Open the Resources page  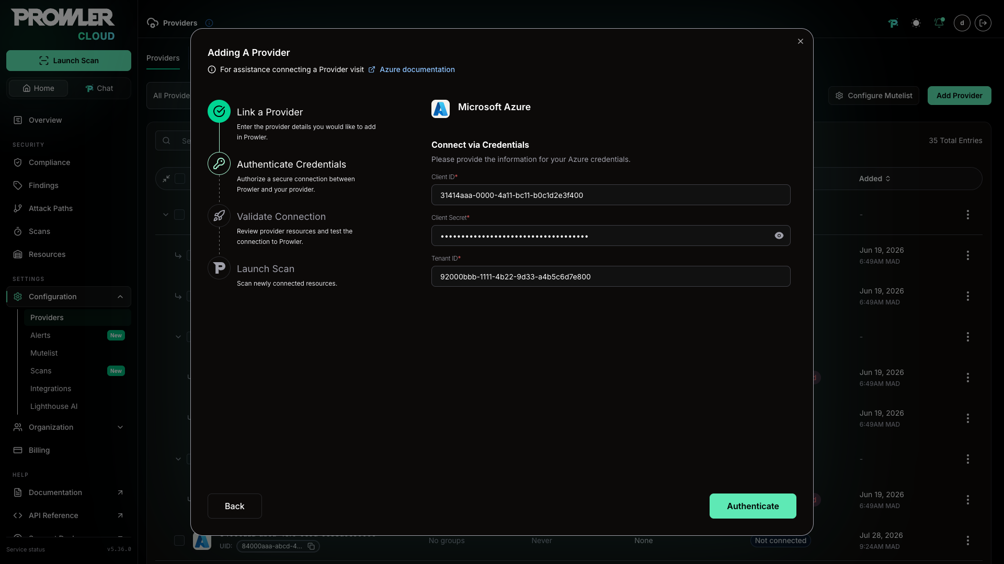69,254
